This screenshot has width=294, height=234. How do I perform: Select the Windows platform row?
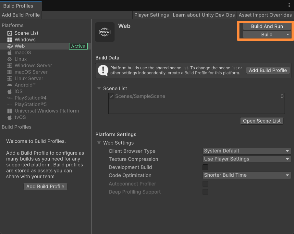click(x=45, y=40)
